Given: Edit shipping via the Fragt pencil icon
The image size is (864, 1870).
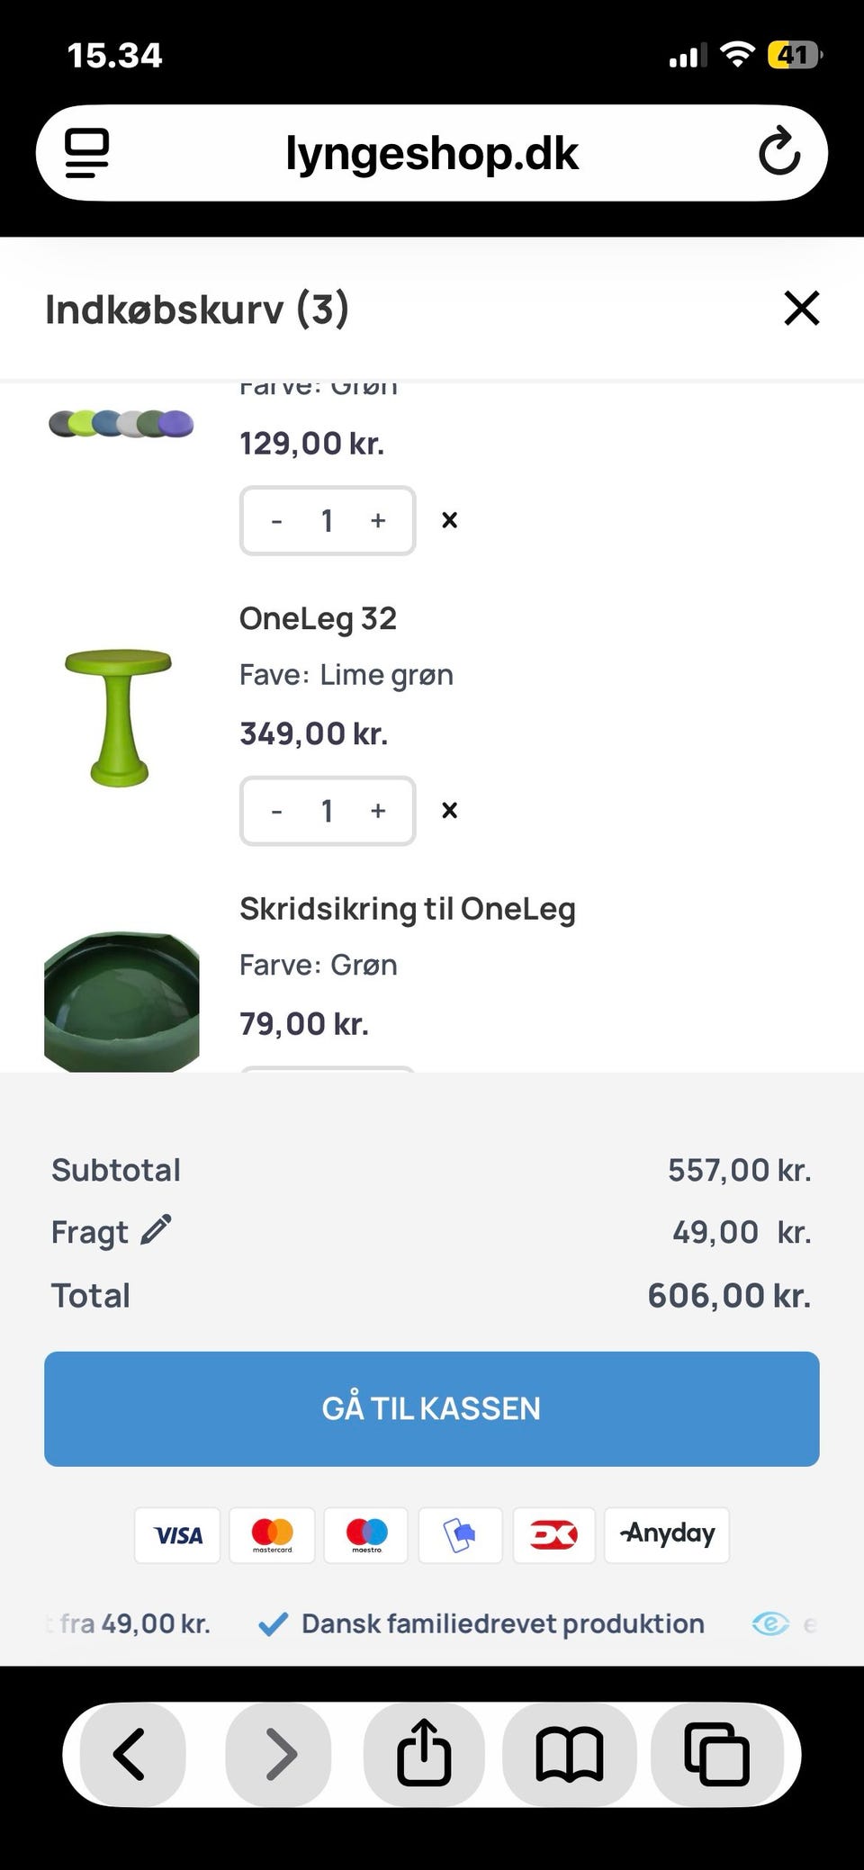Looking at the screenshot, I should click(156, 1230).
